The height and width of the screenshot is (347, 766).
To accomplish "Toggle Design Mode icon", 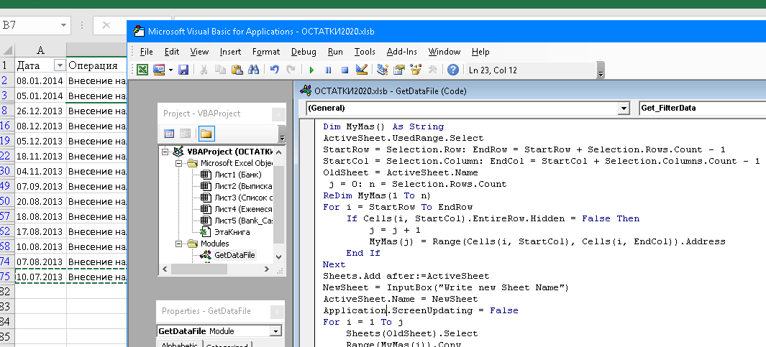I will [362, 70].
